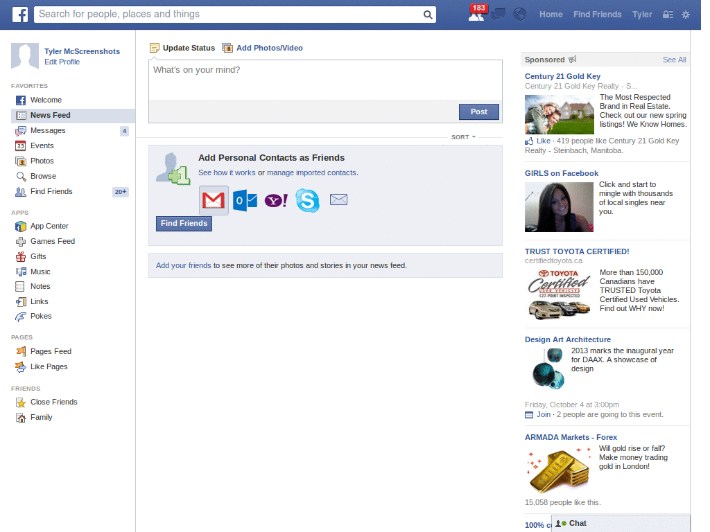Click the Close Friends star icon

point(21,402)
